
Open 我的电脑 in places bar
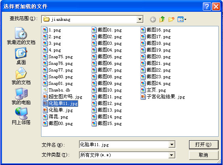(x=21, y=96)
